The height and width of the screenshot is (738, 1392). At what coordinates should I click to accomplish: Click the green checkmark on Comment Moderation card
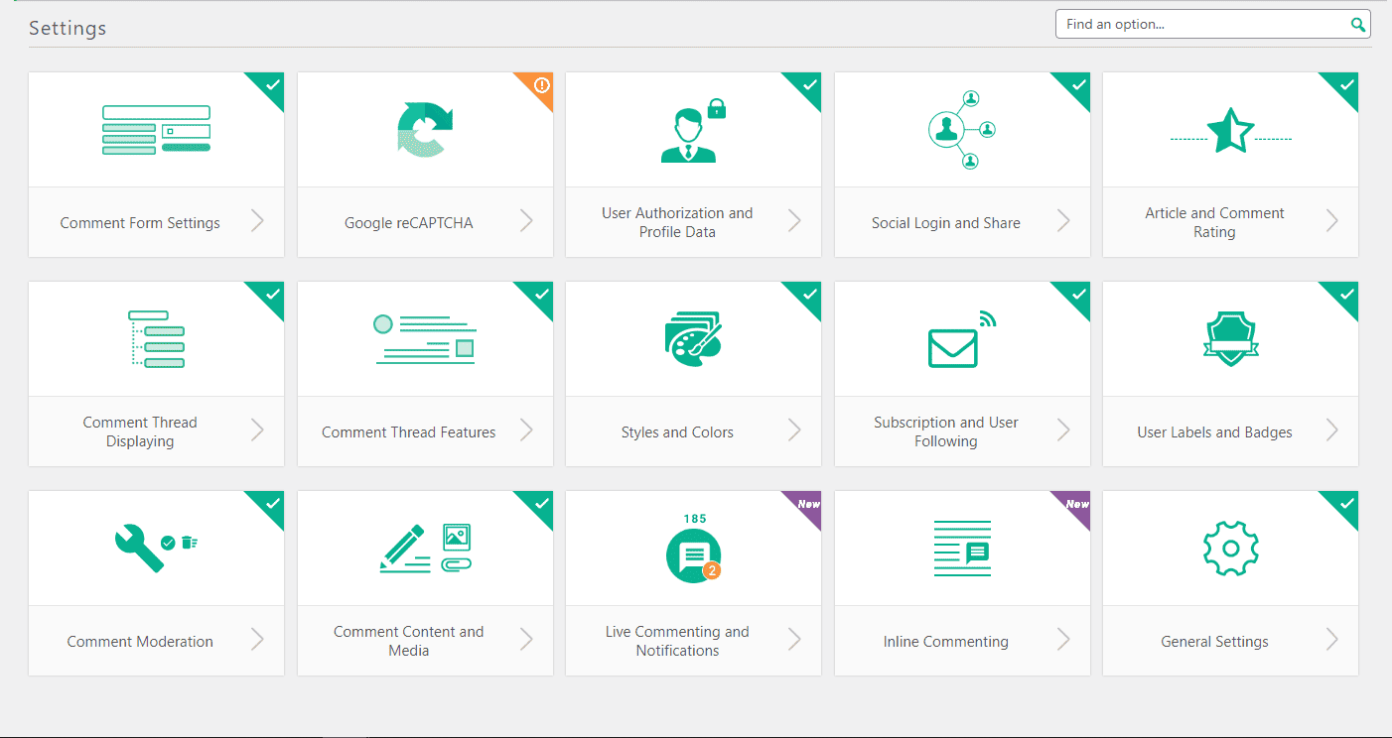272,504
